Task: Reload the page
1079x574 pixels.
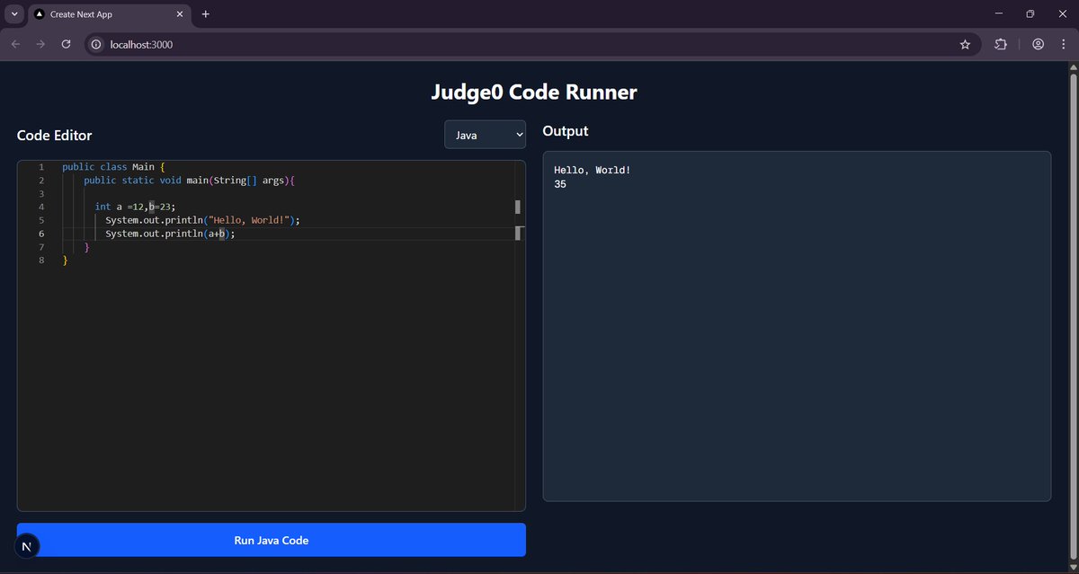Action: [x=66, y=44]
